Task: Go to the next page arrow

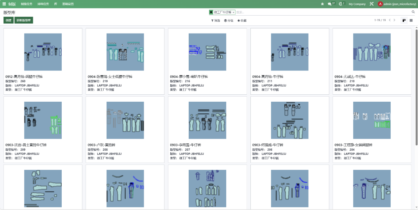Action: pos(395,20)
